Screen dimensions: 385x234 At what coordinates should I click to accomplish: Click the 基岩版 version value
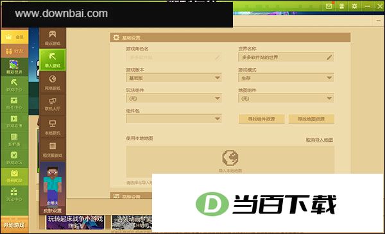[x=136, y=78]
